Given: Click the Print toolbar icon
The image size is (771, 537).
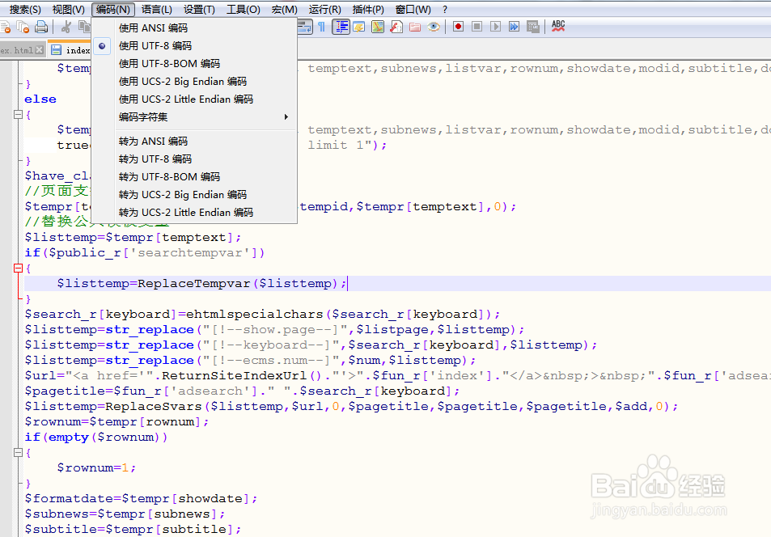Looking at the screenshot, I should tap(41, 27).
